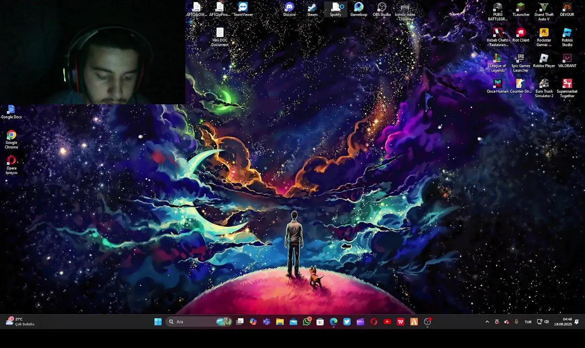Open OBS Studio from the taskbar
Screen dimensions: 585x348
(x=427, y=321)
